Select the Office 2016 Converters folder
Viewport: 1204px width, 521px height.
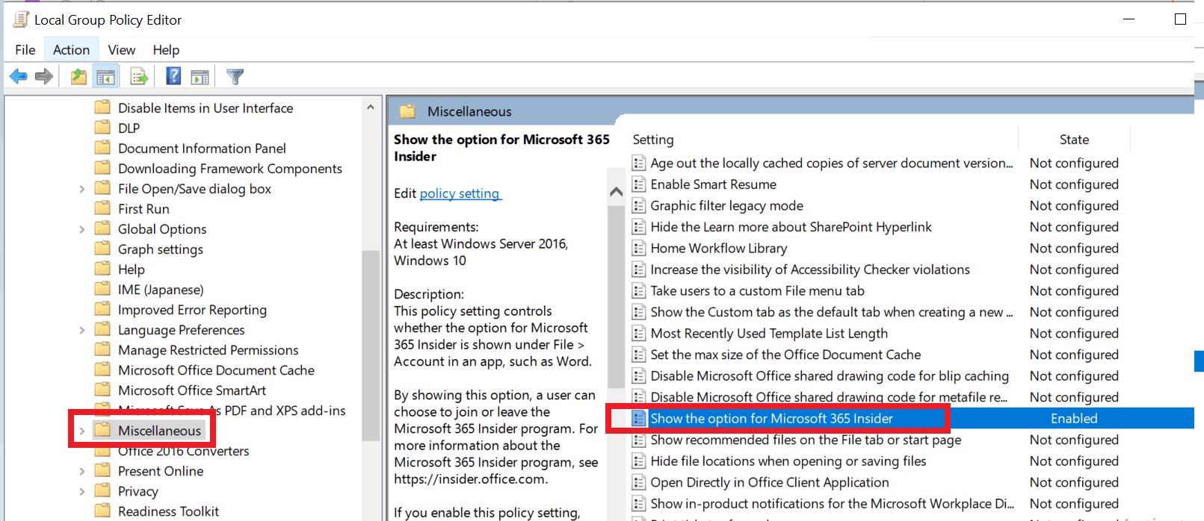pyautogui.click(x=183, y=451)
